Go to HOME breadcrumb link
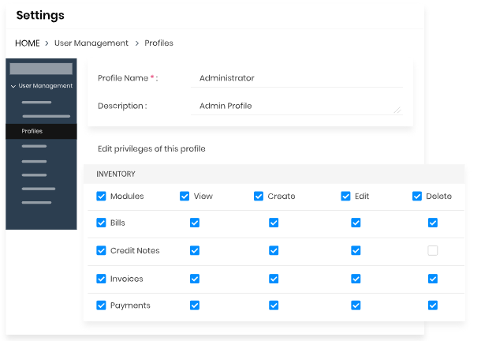 (27, 43)
